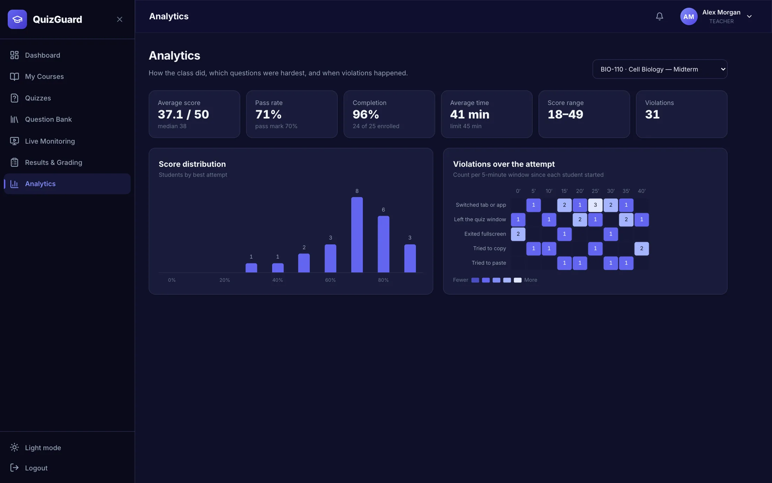Click the Analytics bar chart icon
Viewport: 772px width, 483px height.
click(x=14, y=184)
